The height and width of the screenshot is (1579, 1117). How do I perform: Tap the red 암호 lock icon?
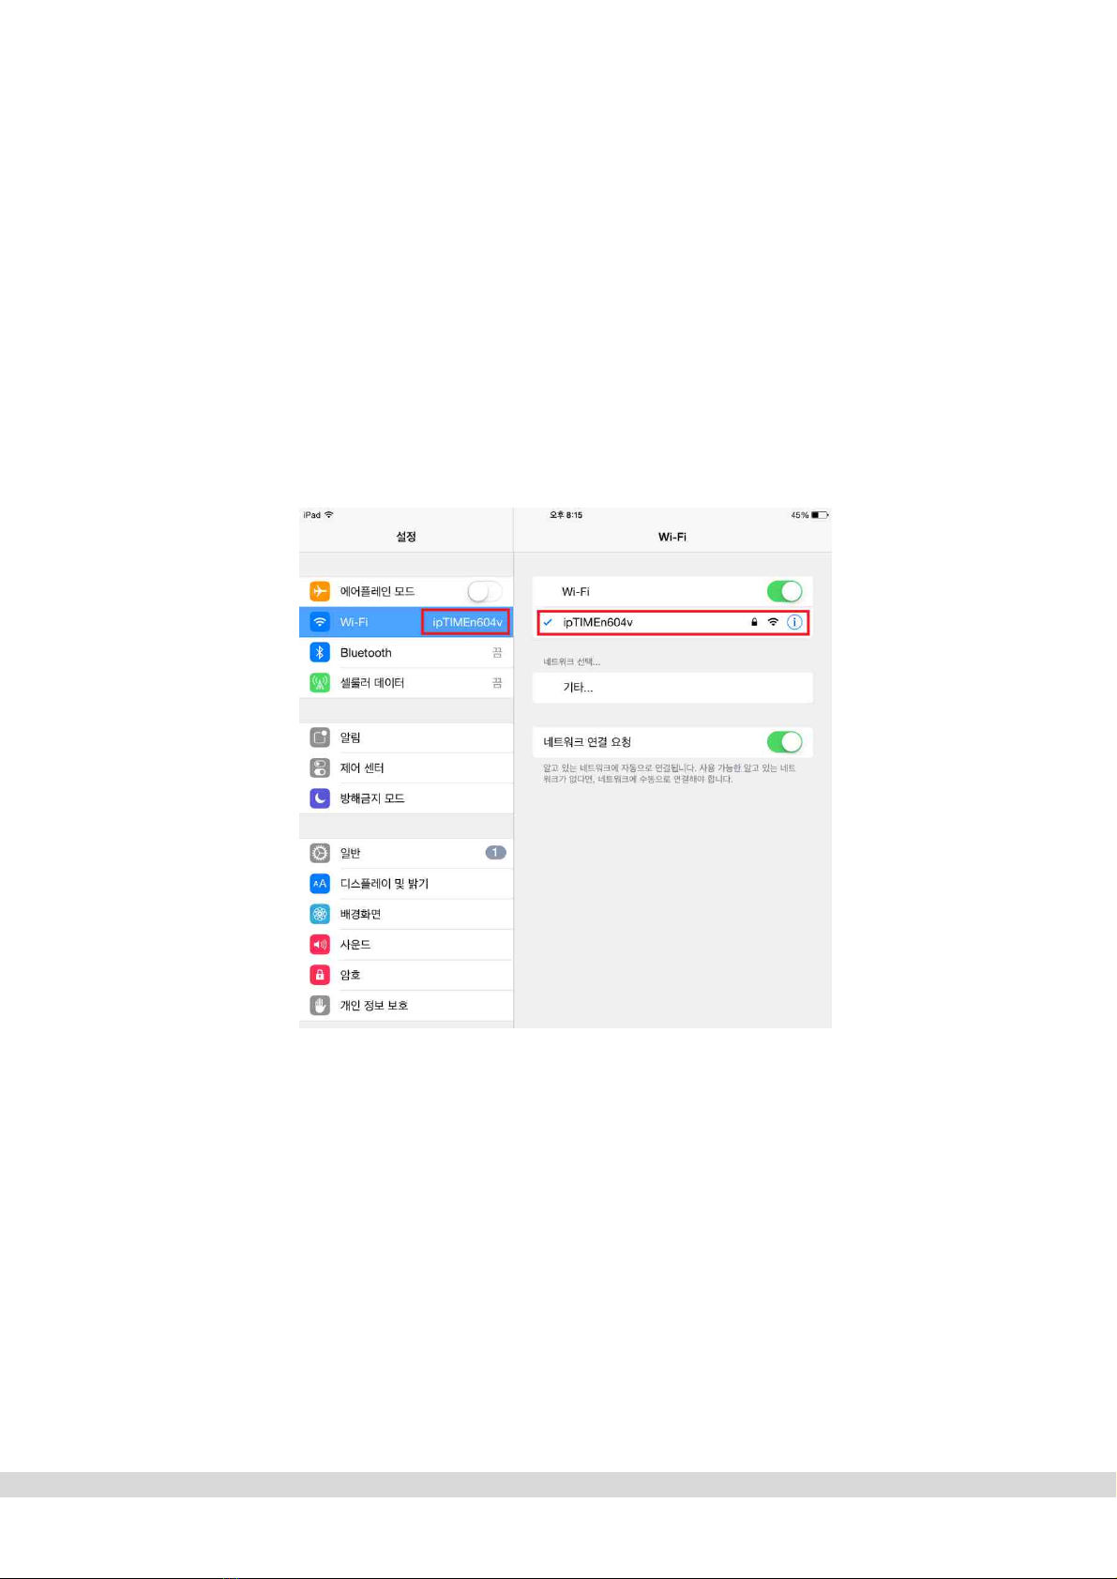(320, 975)
